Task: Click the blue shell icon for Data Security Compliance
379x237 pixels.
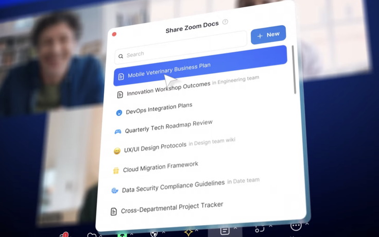Action: [115, 191]
